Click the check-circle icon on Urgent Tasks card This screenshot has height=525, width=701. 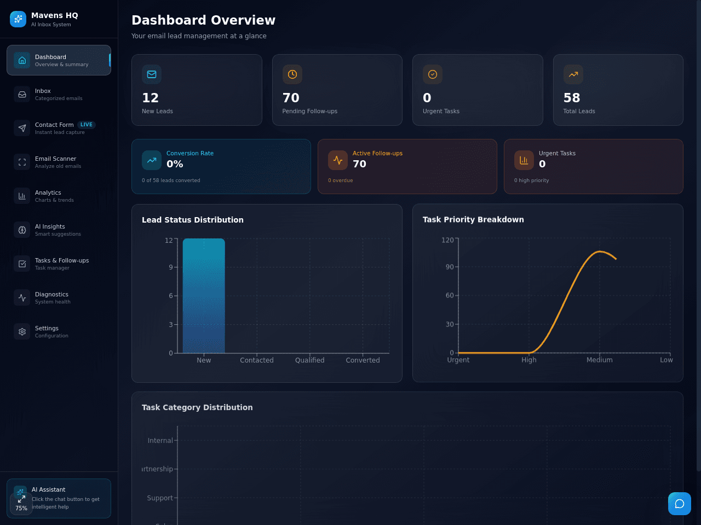(433, 74)
